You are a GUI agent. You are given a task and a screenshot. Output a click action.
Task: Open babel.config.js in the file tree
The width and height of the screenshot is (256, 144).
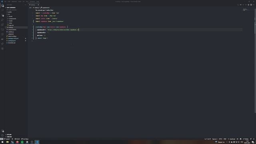pyautogui.click(x=12, y=36)
